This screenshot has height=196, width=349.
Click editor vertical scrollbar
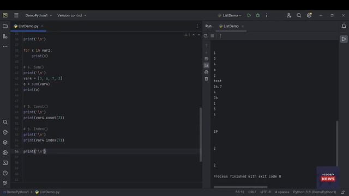pyautogui.click(x=201, y=134)
